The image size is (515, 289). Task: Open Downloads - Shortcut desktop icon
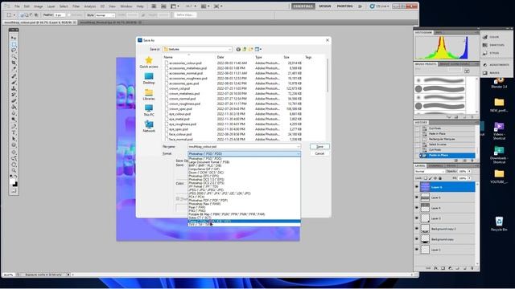click(499, 155)
